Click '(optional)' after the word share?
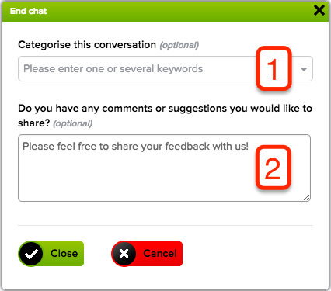331x291 pixels. tap(73, 123)
